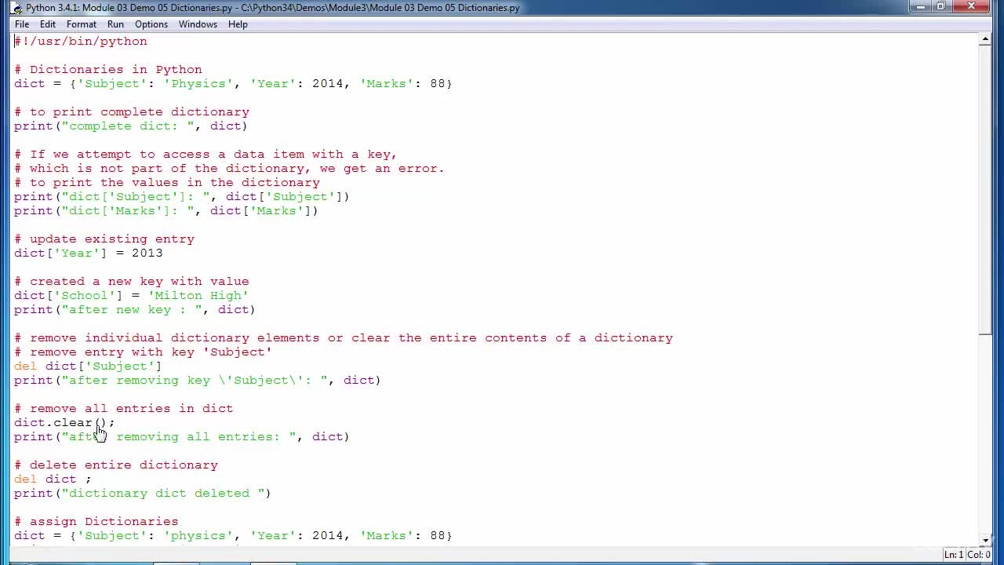
Task: Click the '# delete entire dictionary' comment
Action: tap(116, 465)
